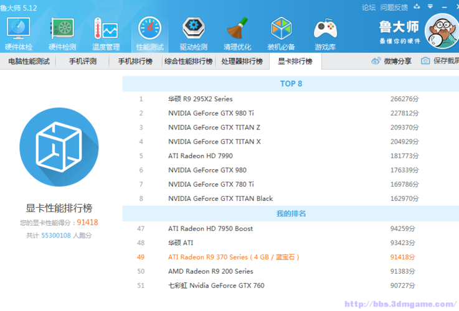Click the 55300108 participants count
This screenshot has height=311, width=459.
[56, 236]
